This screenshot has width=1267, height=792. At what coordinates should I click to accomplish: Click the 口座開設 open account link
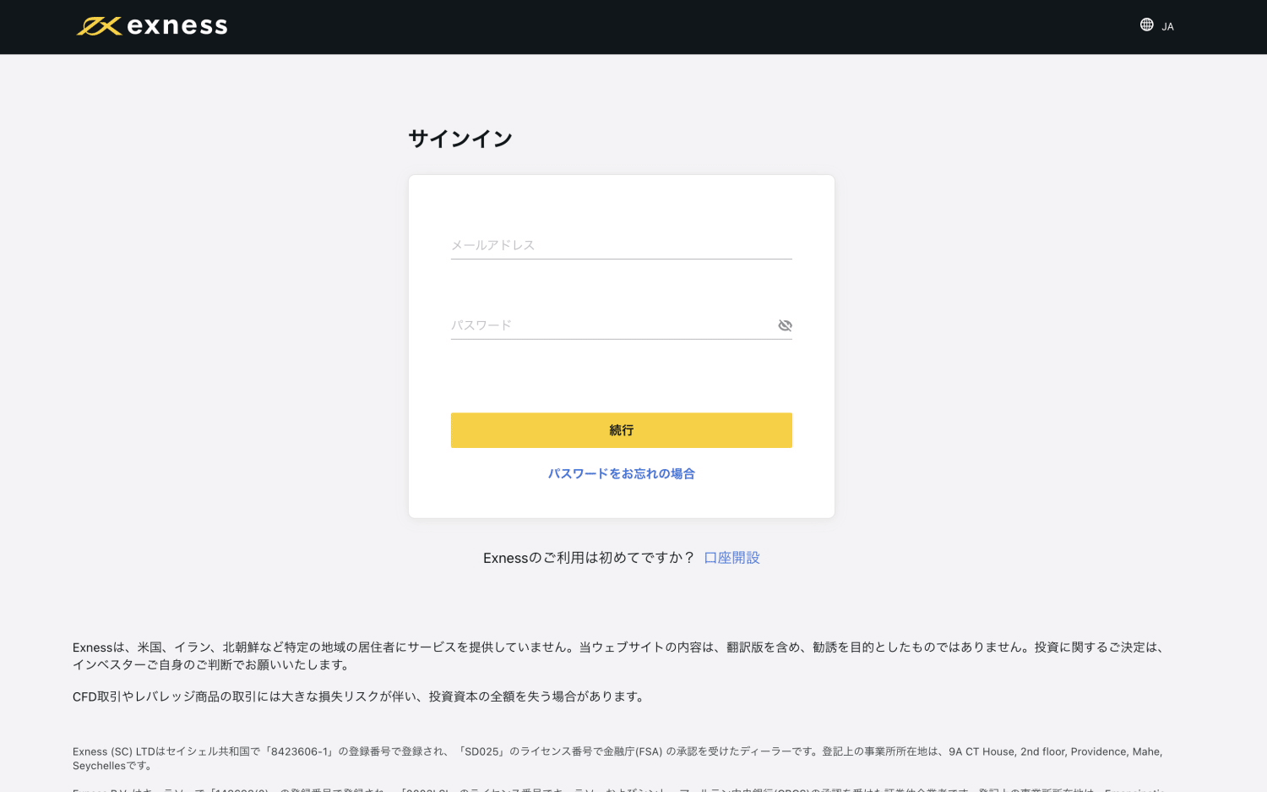point(731,558)
